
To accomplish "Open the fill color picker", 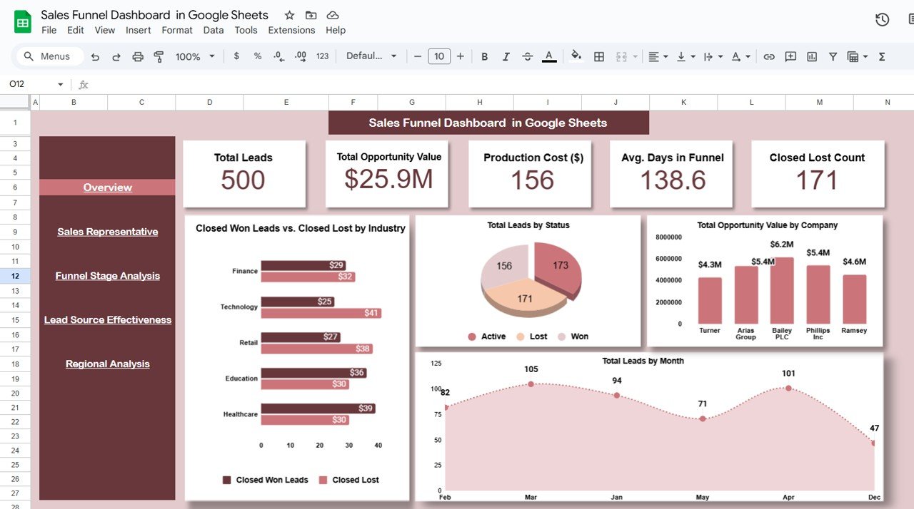I will pyautogui.click(x=576, y=57).
